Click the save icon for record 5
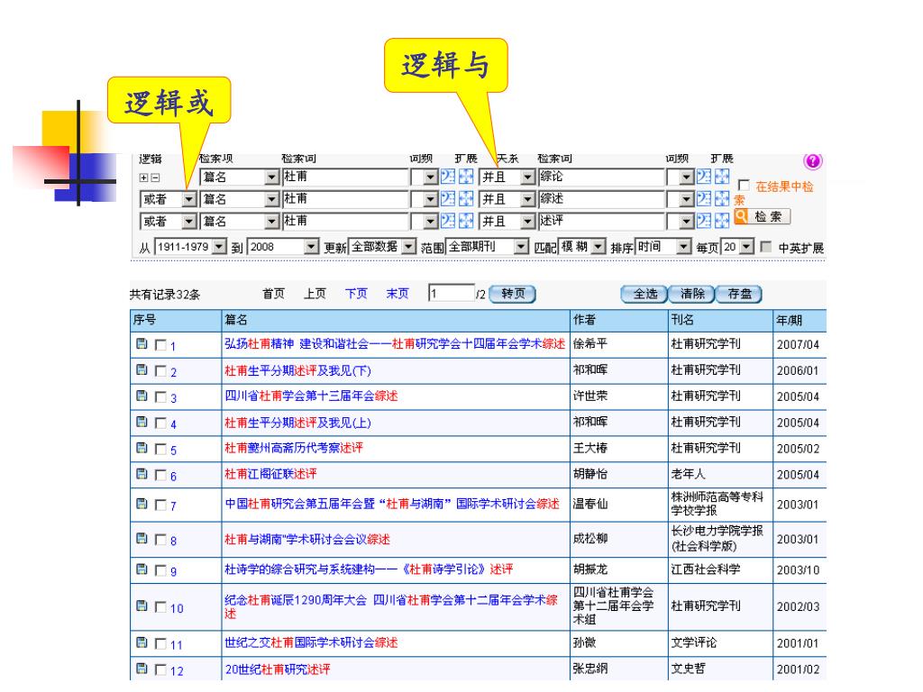The image size is (923, 692). (142, 449)
